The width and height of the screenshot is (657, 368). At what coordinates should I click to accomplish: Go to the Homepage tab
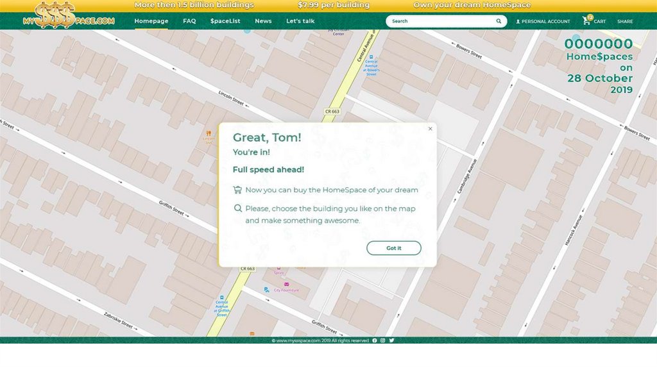151,21
